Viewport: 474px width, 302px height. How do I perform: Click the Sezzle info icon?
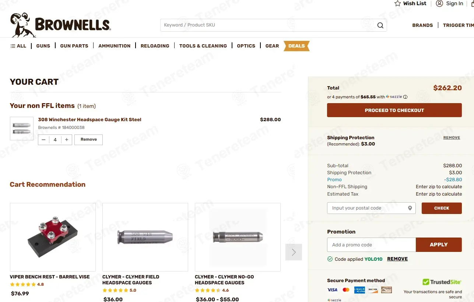(x=405, y=97)
